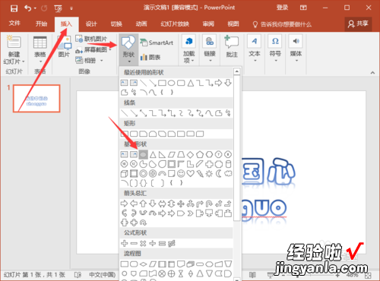Start slideshow from beginning in quick access toolbar
Image resolution: width=380 pixels, height=281 pixels.
58,8
